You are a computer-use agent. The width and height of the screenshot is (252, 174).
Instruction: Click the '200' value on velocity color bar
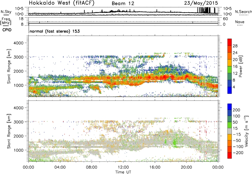click(237, 110)
